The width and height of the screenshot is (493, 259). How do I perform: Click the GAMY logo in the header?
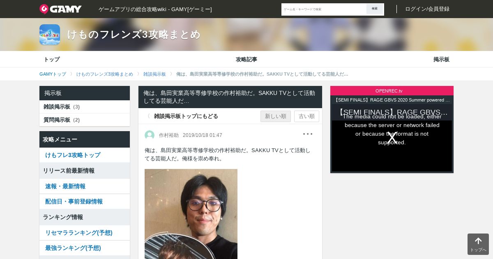60,9
